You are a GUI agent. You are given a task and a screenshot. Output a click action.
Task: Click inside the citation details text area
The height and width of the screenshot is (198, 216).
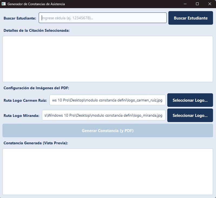click(x=108, y=59)
